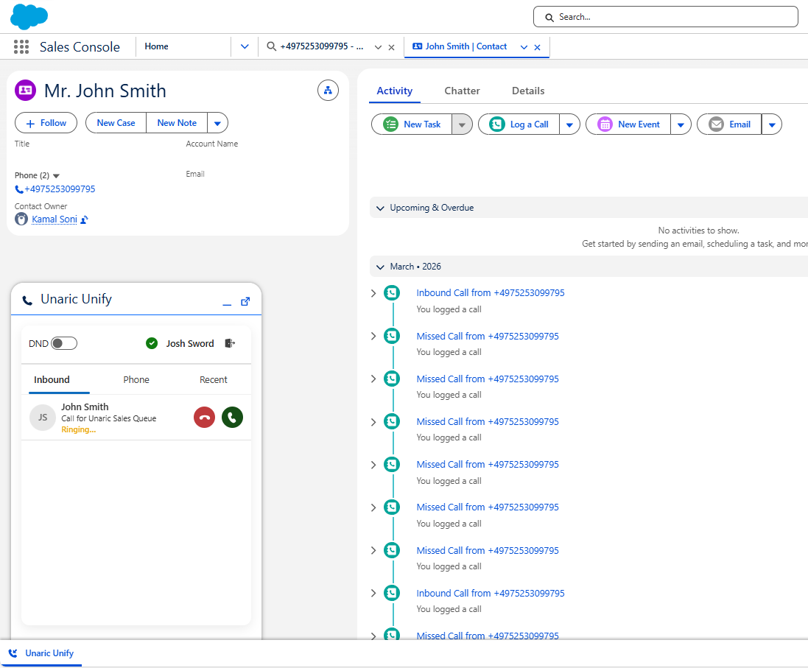Image resolution: width=808 pixels, height=668 pixels.
Task: Click the global Search field
Action: pyautogui.click(x=666, y=17)
